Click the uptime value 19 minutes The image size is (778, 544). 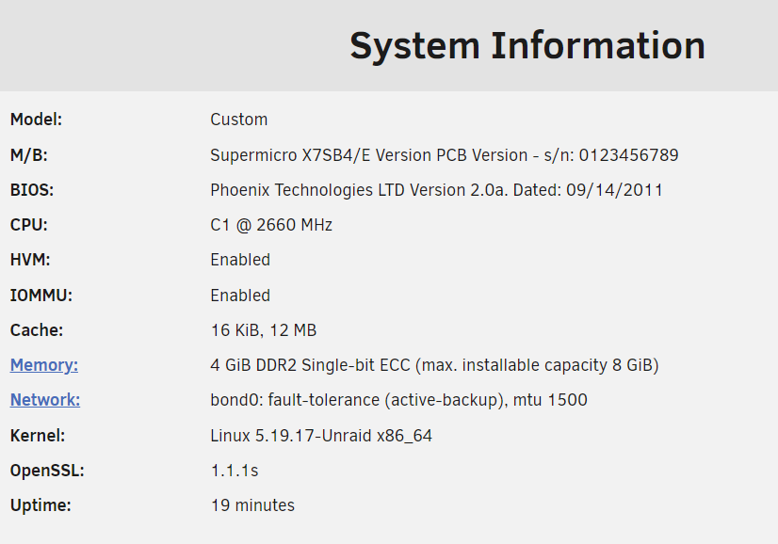[252, 505]
